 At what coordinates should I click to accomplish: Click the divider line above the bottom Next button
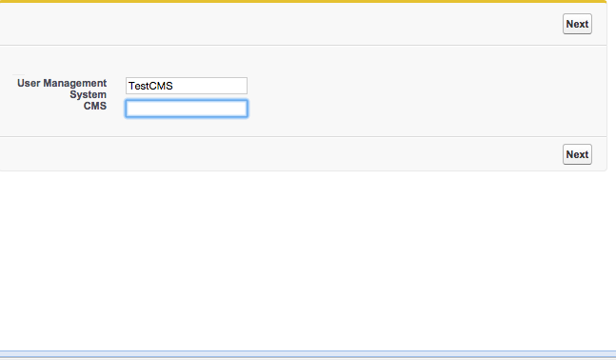pos(303,137)
